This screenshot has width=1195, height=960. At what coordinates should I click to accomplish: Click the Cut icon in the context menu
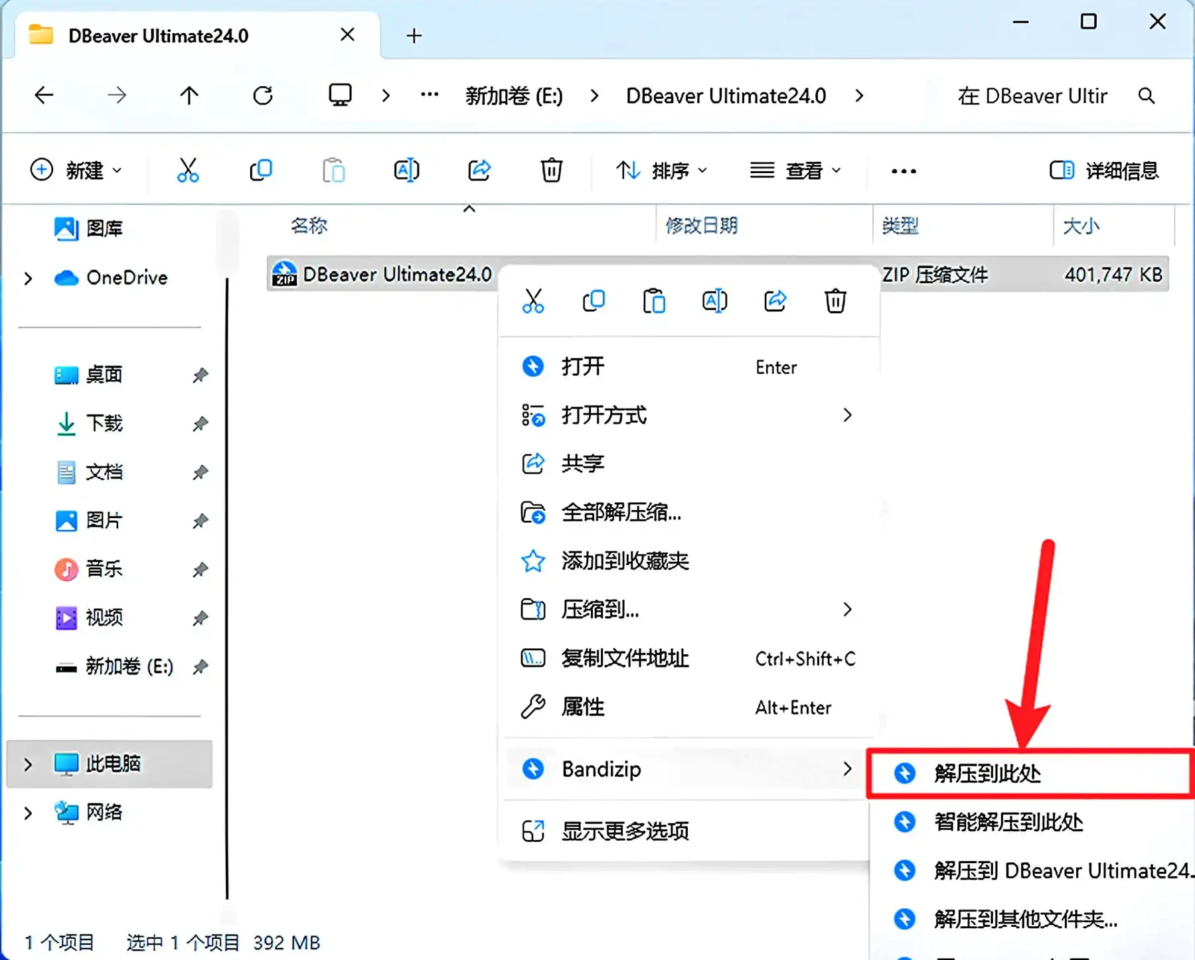click(x=532, y=301)
